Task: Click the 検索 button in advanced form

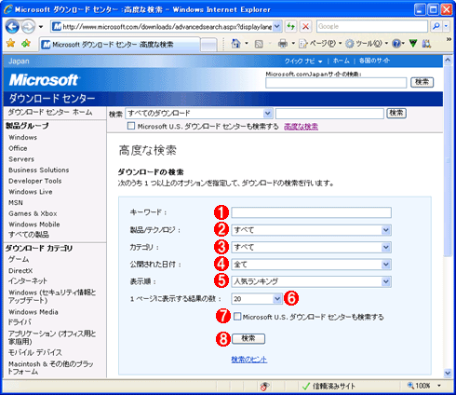Action: click(248, 338)
